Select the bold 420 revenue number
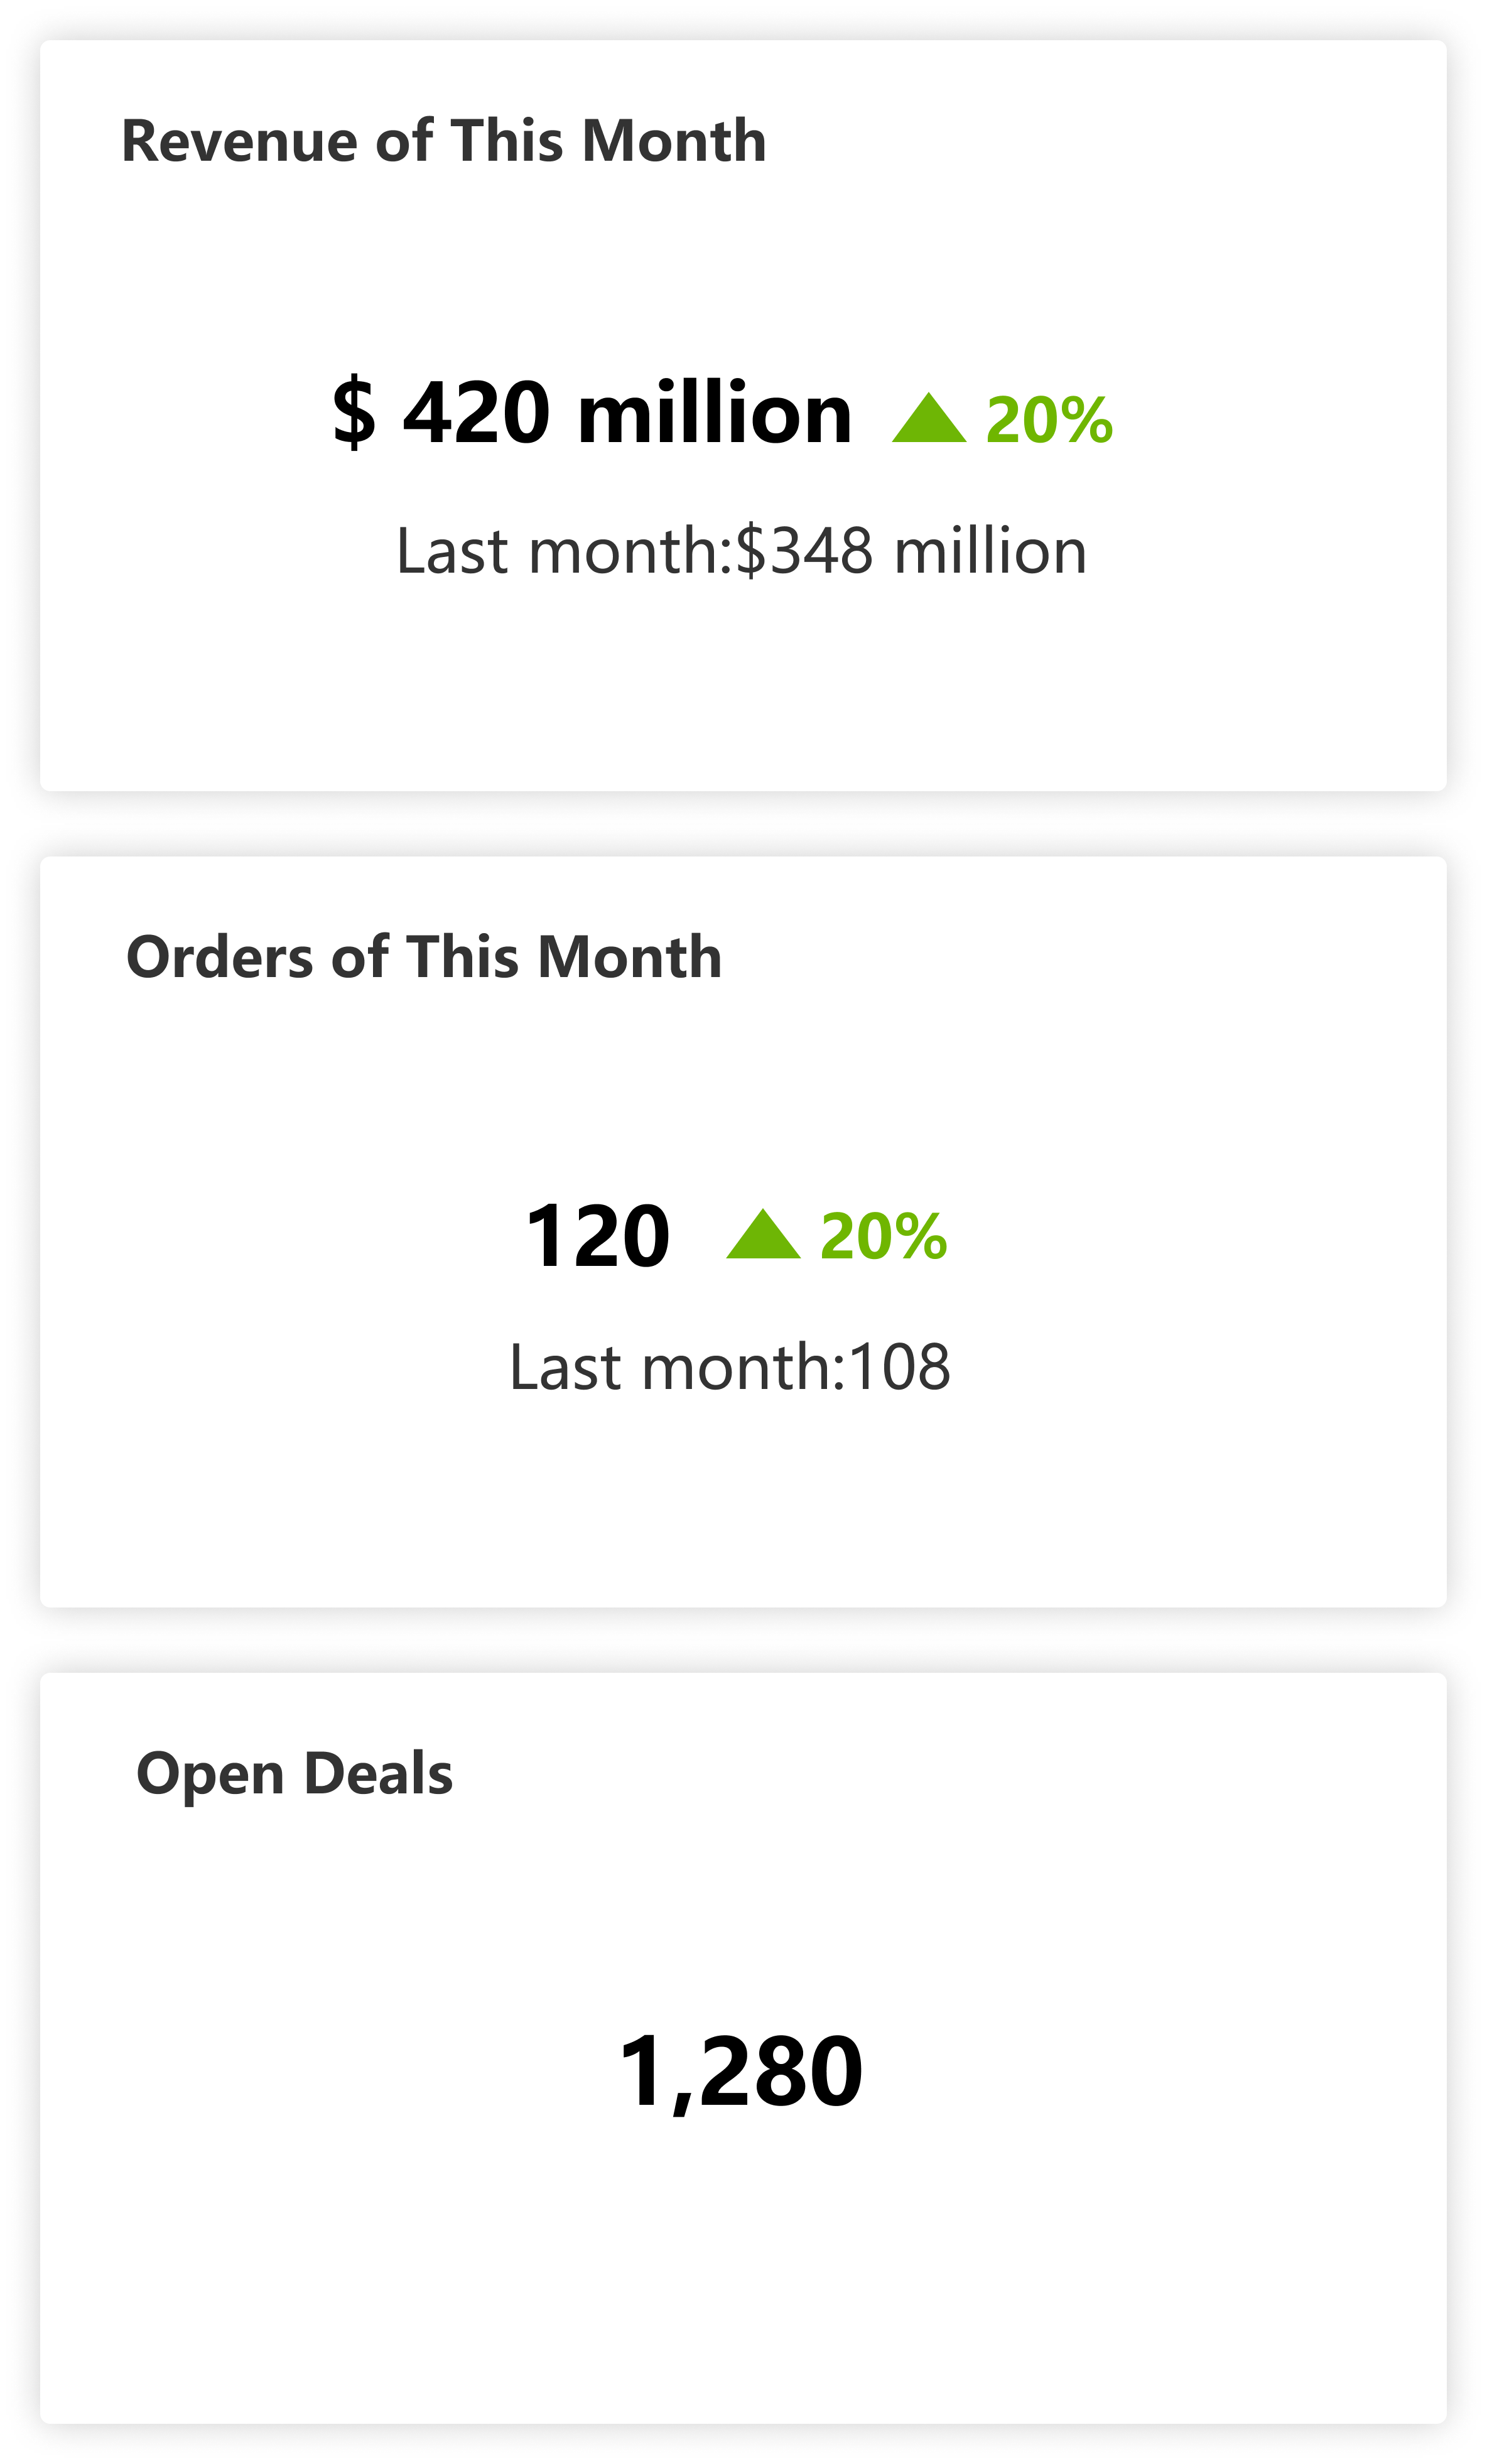The image size is (1487, 2464). click(476, 412)
